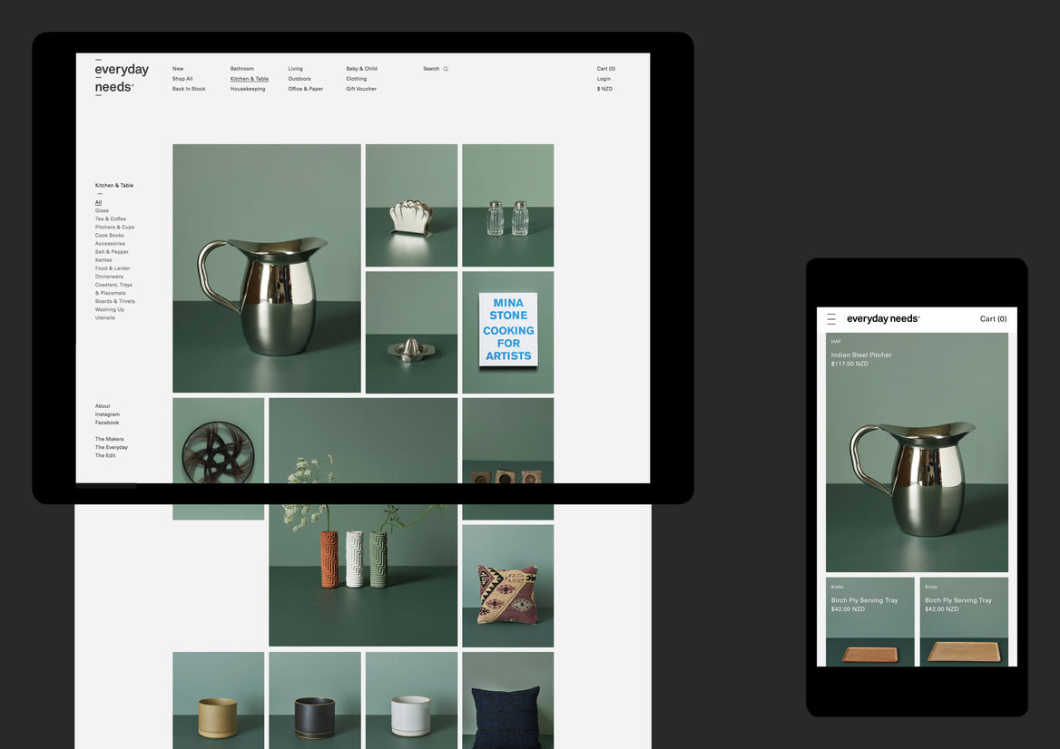The height and width of the screenshot is (749, 1060).
Task: Open the $ NZD currency selector
Action: (x=604, y=89)
